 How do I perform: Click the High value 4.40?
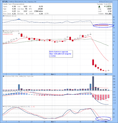click(x=14, y=9)
